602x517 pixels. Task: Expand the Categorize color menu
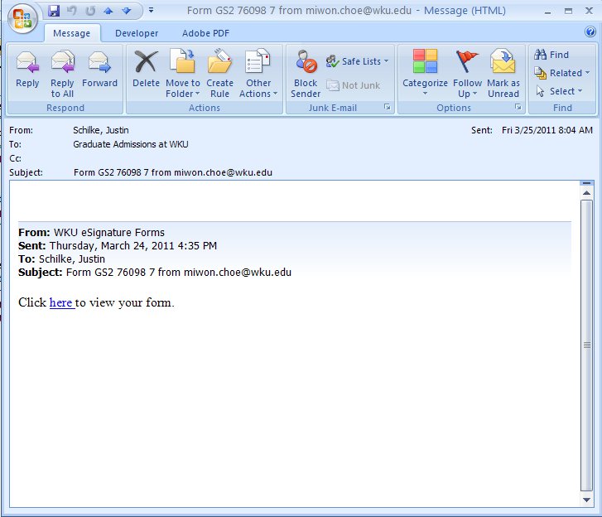[425, 83]
